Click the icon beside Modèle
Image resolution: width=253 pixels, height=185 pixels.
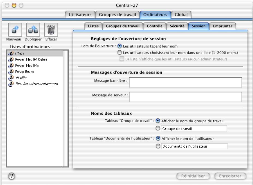[11, 78]
